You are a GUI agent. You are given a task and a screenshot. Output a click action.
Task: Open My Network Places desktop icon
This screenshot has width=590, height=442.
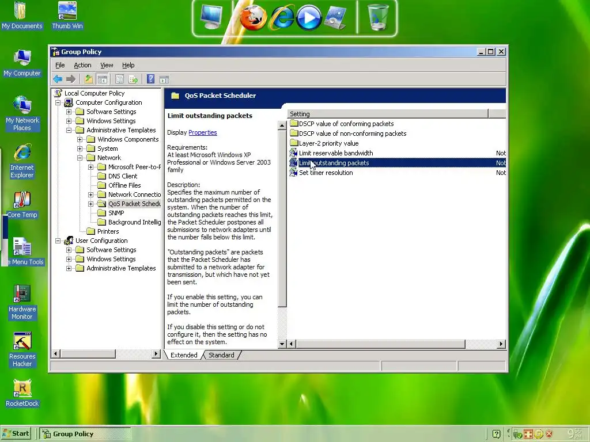tap(22, 113)
